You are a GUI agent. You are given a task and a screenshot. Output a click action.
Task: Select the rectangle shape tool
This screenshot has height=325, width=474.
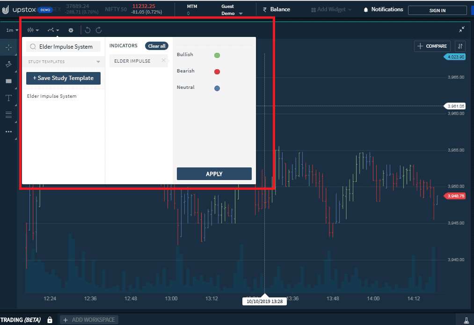coord(9,81)
